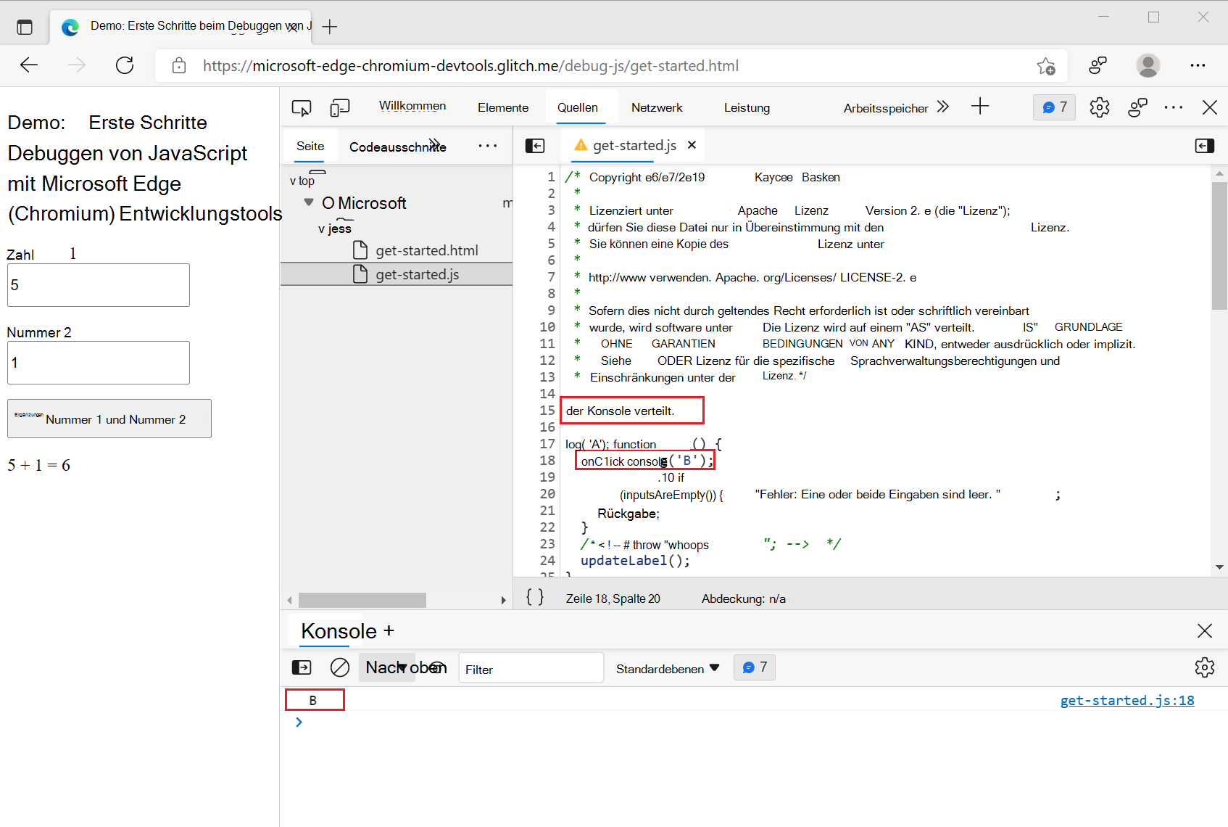The height and width of the screenshot is (827, 1228).
Task: Open the Codeausschnitte tab
Action: [x=397, y=146]
